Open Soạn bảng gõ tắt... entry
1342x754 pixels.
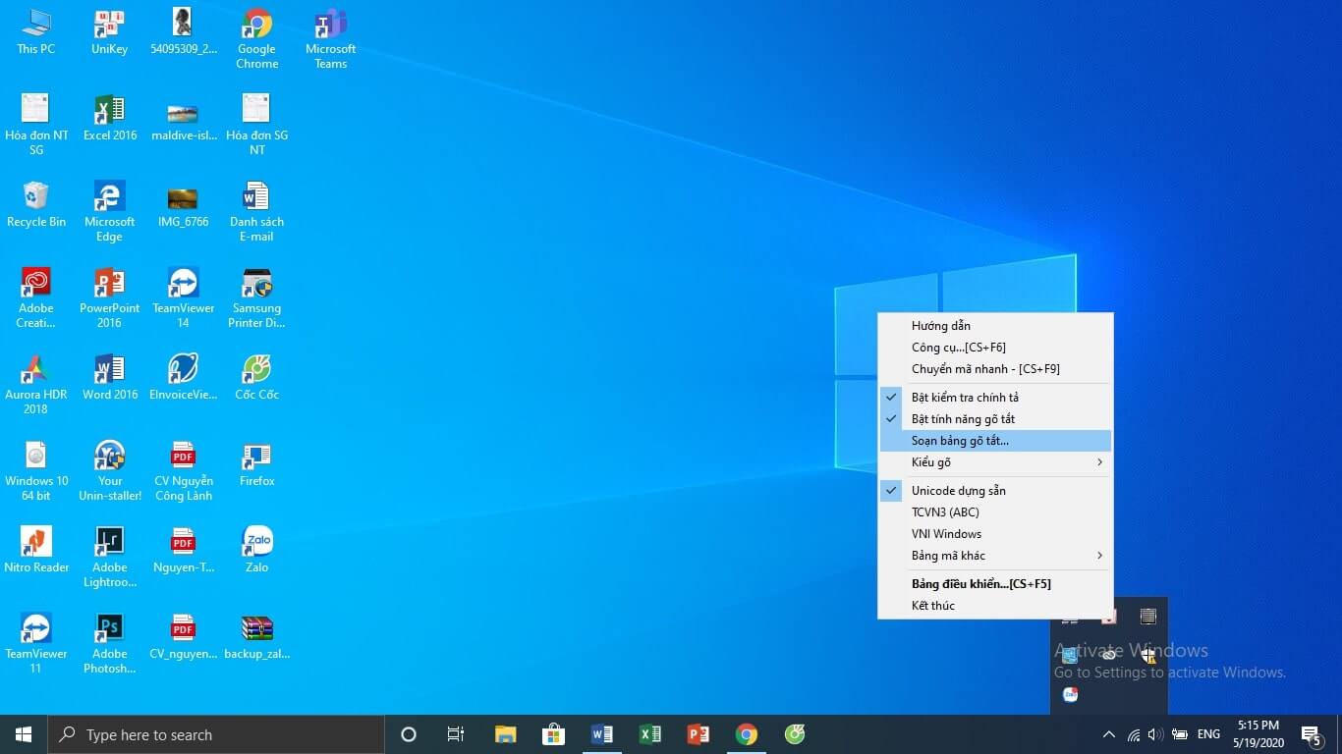pyautogui.click(x=995, y=441)
